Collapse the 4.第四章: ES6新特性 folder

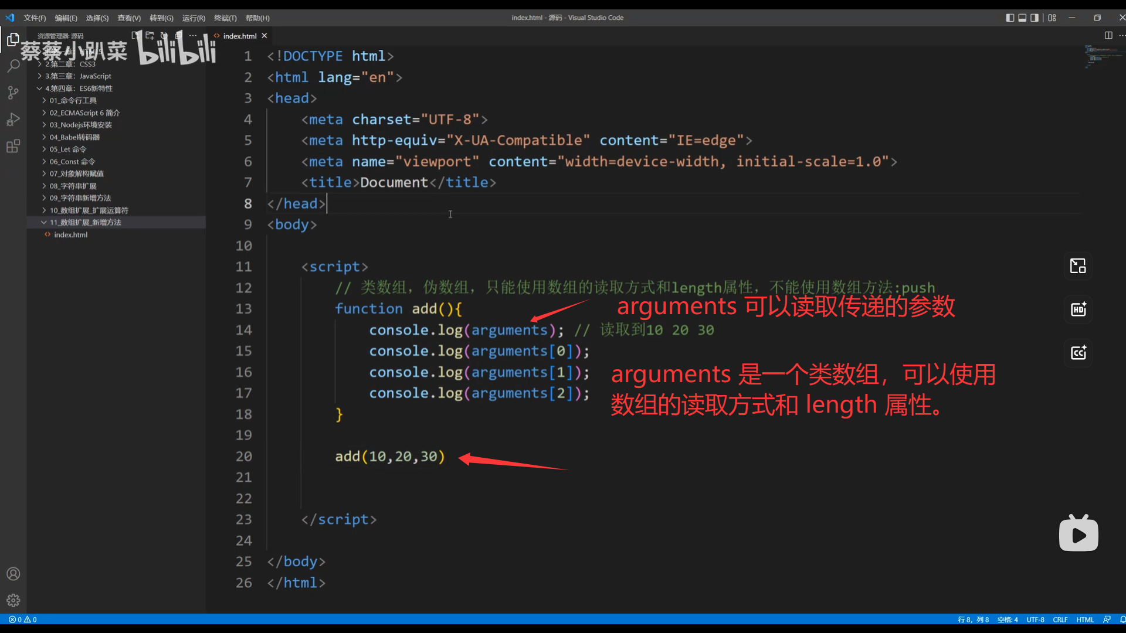pyautogui.click(x=78, y=89)
